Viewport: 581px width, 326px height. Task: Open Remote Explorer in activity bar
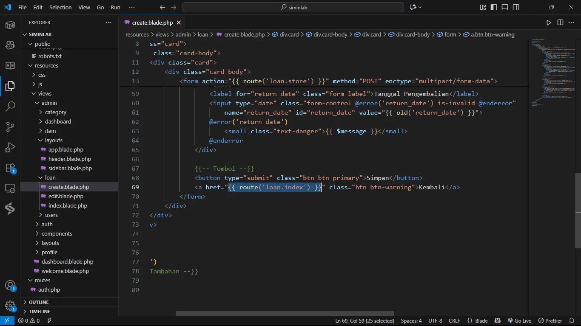[10, 188]
